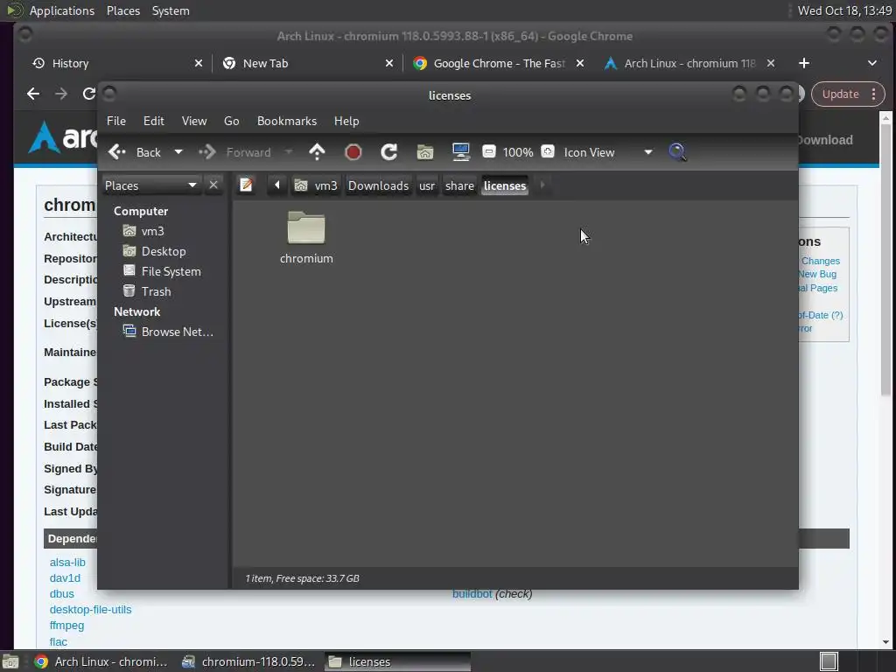
Task: Jump to vm3 in the path bar
Action: [x=316, y=185]
